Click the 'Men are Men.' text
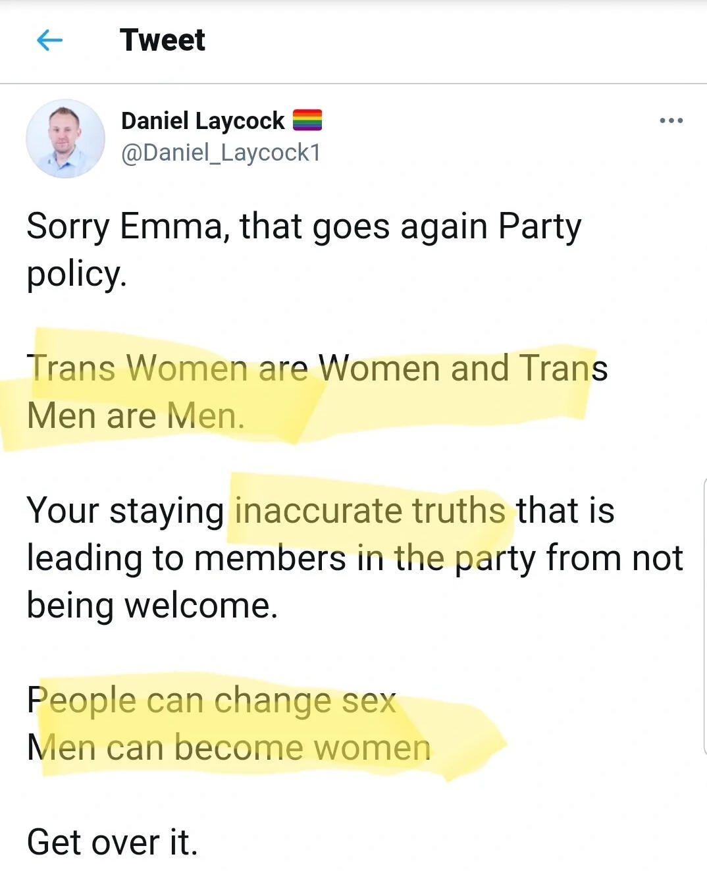707x871 pixels. click(x=136, y=416)
